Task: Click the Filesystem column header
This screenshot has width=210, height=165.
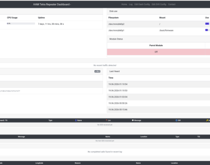Action: coord(113,18)
